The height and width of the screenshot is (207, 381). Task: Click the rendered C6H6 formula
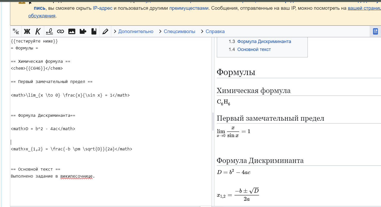point(224,102)
